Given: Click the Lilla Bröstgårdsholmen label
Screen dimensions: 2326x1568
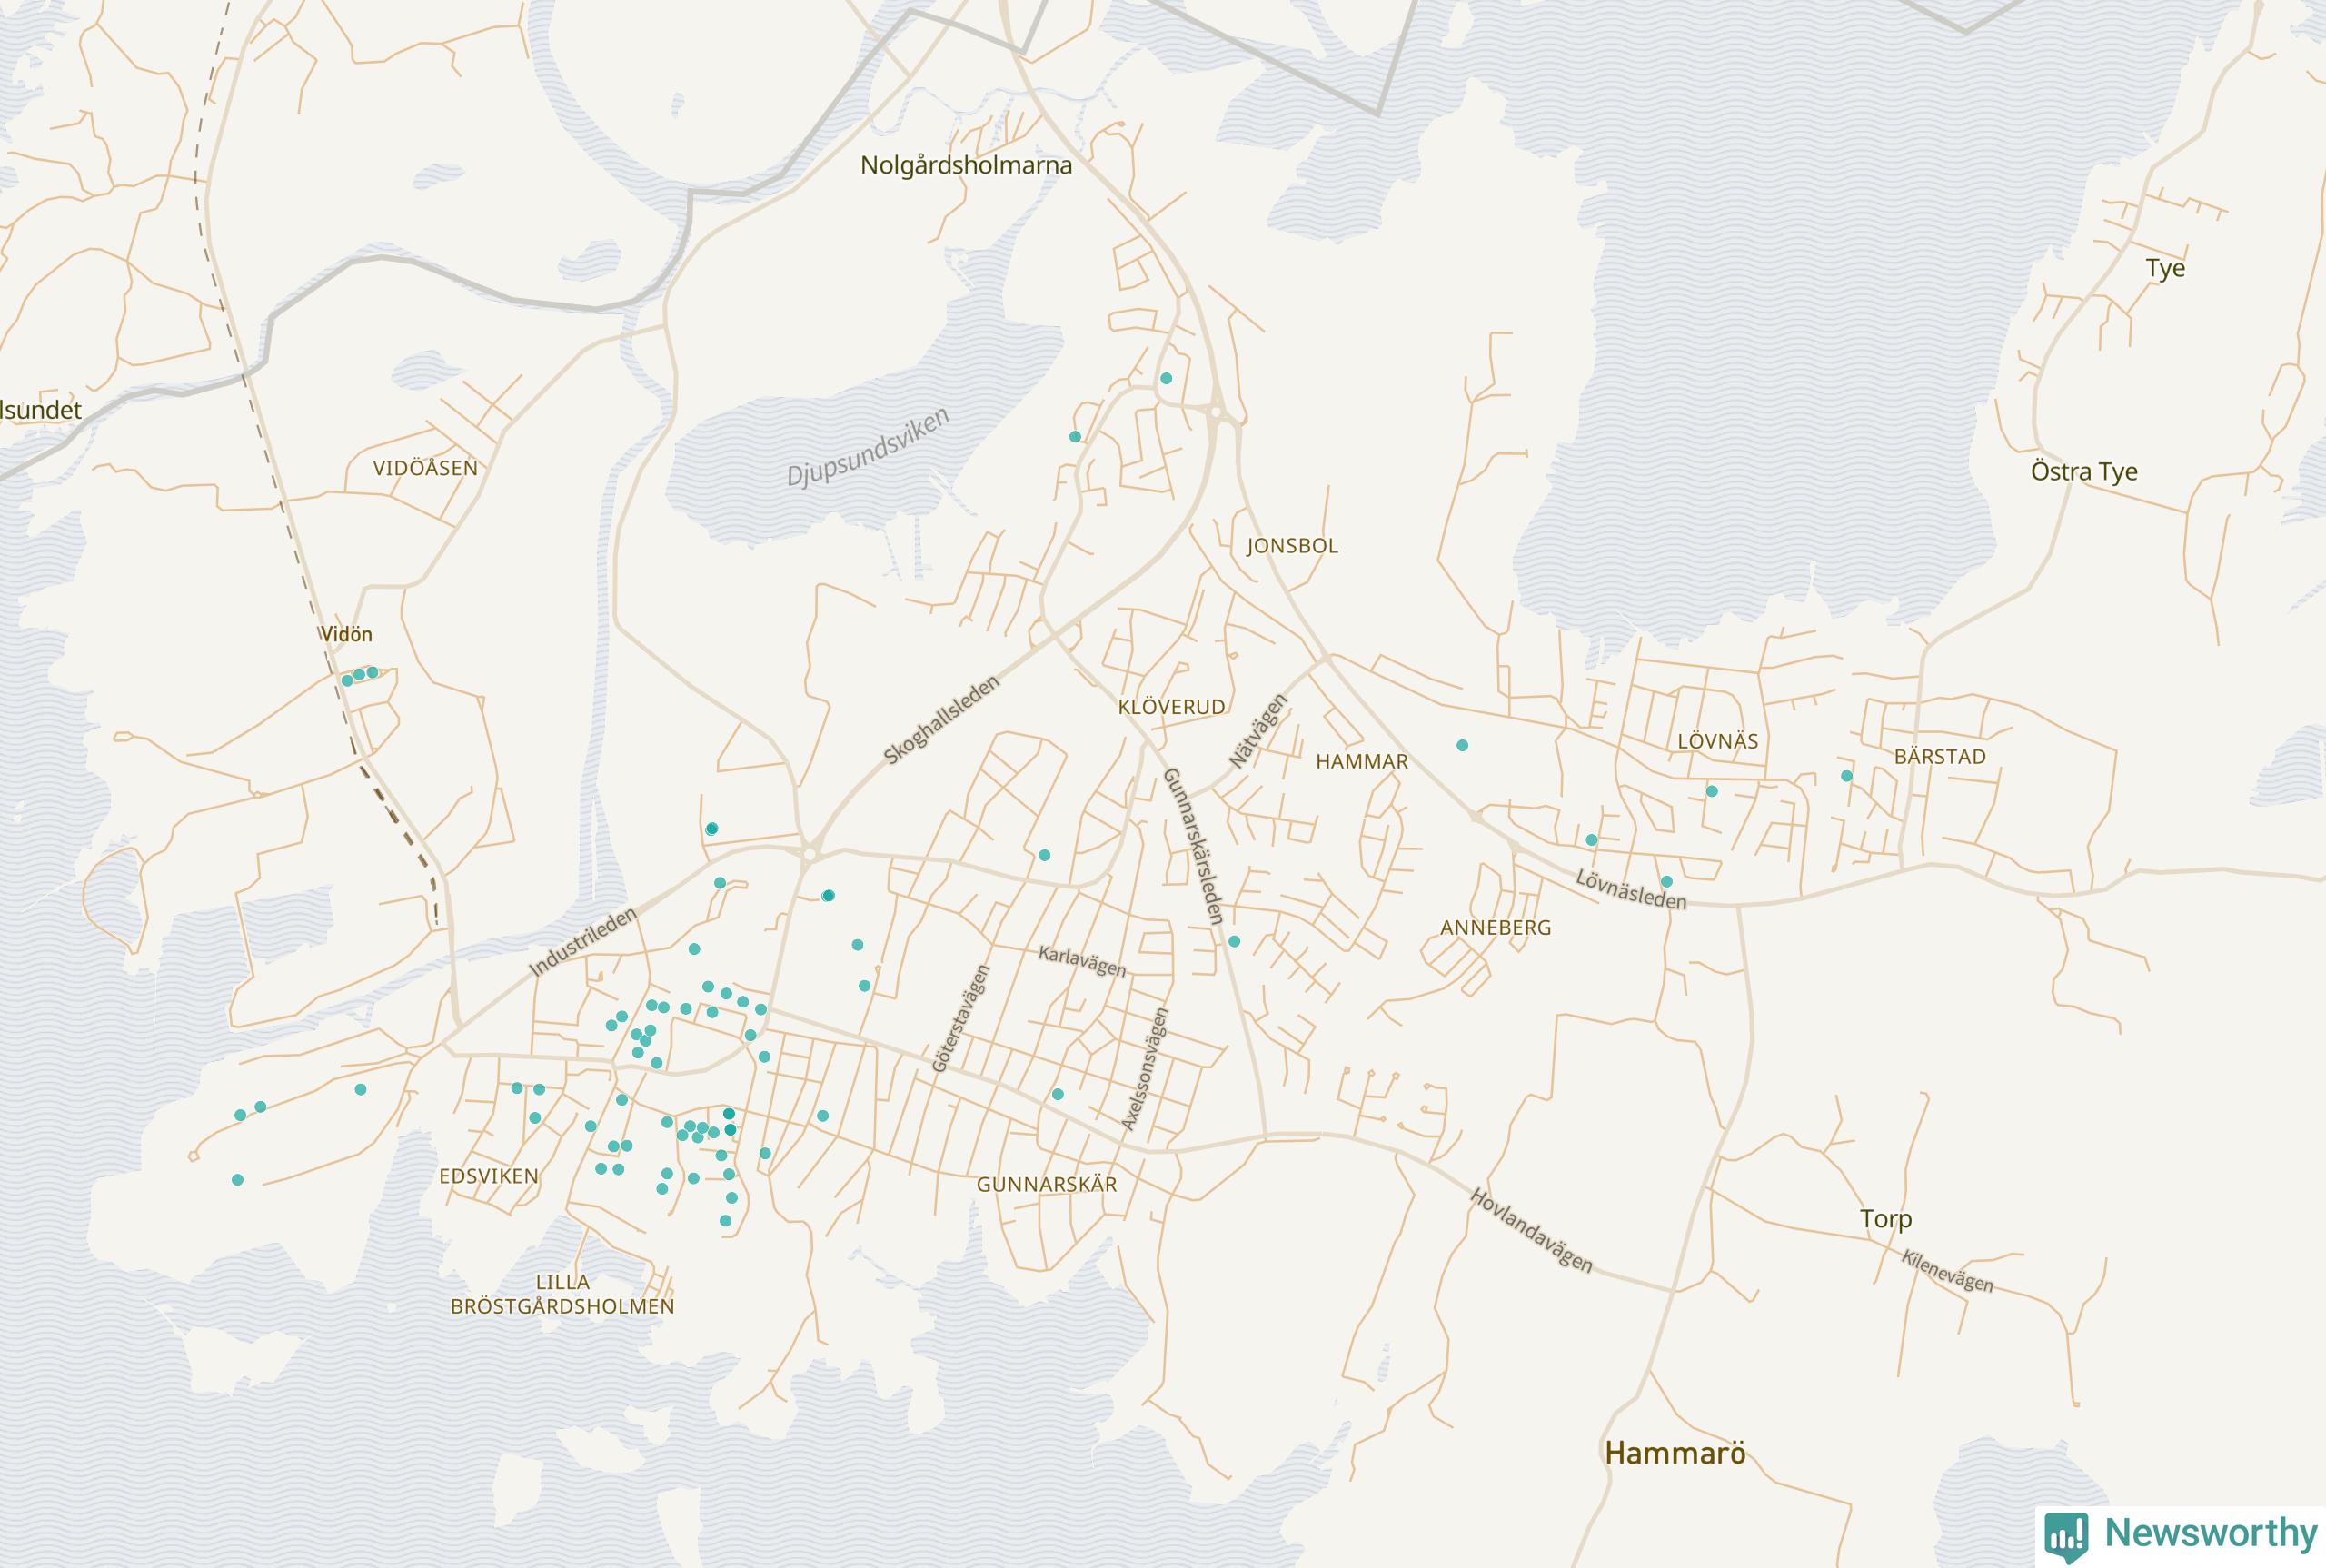Looking at the screenshot, I should pos(563,1294).
